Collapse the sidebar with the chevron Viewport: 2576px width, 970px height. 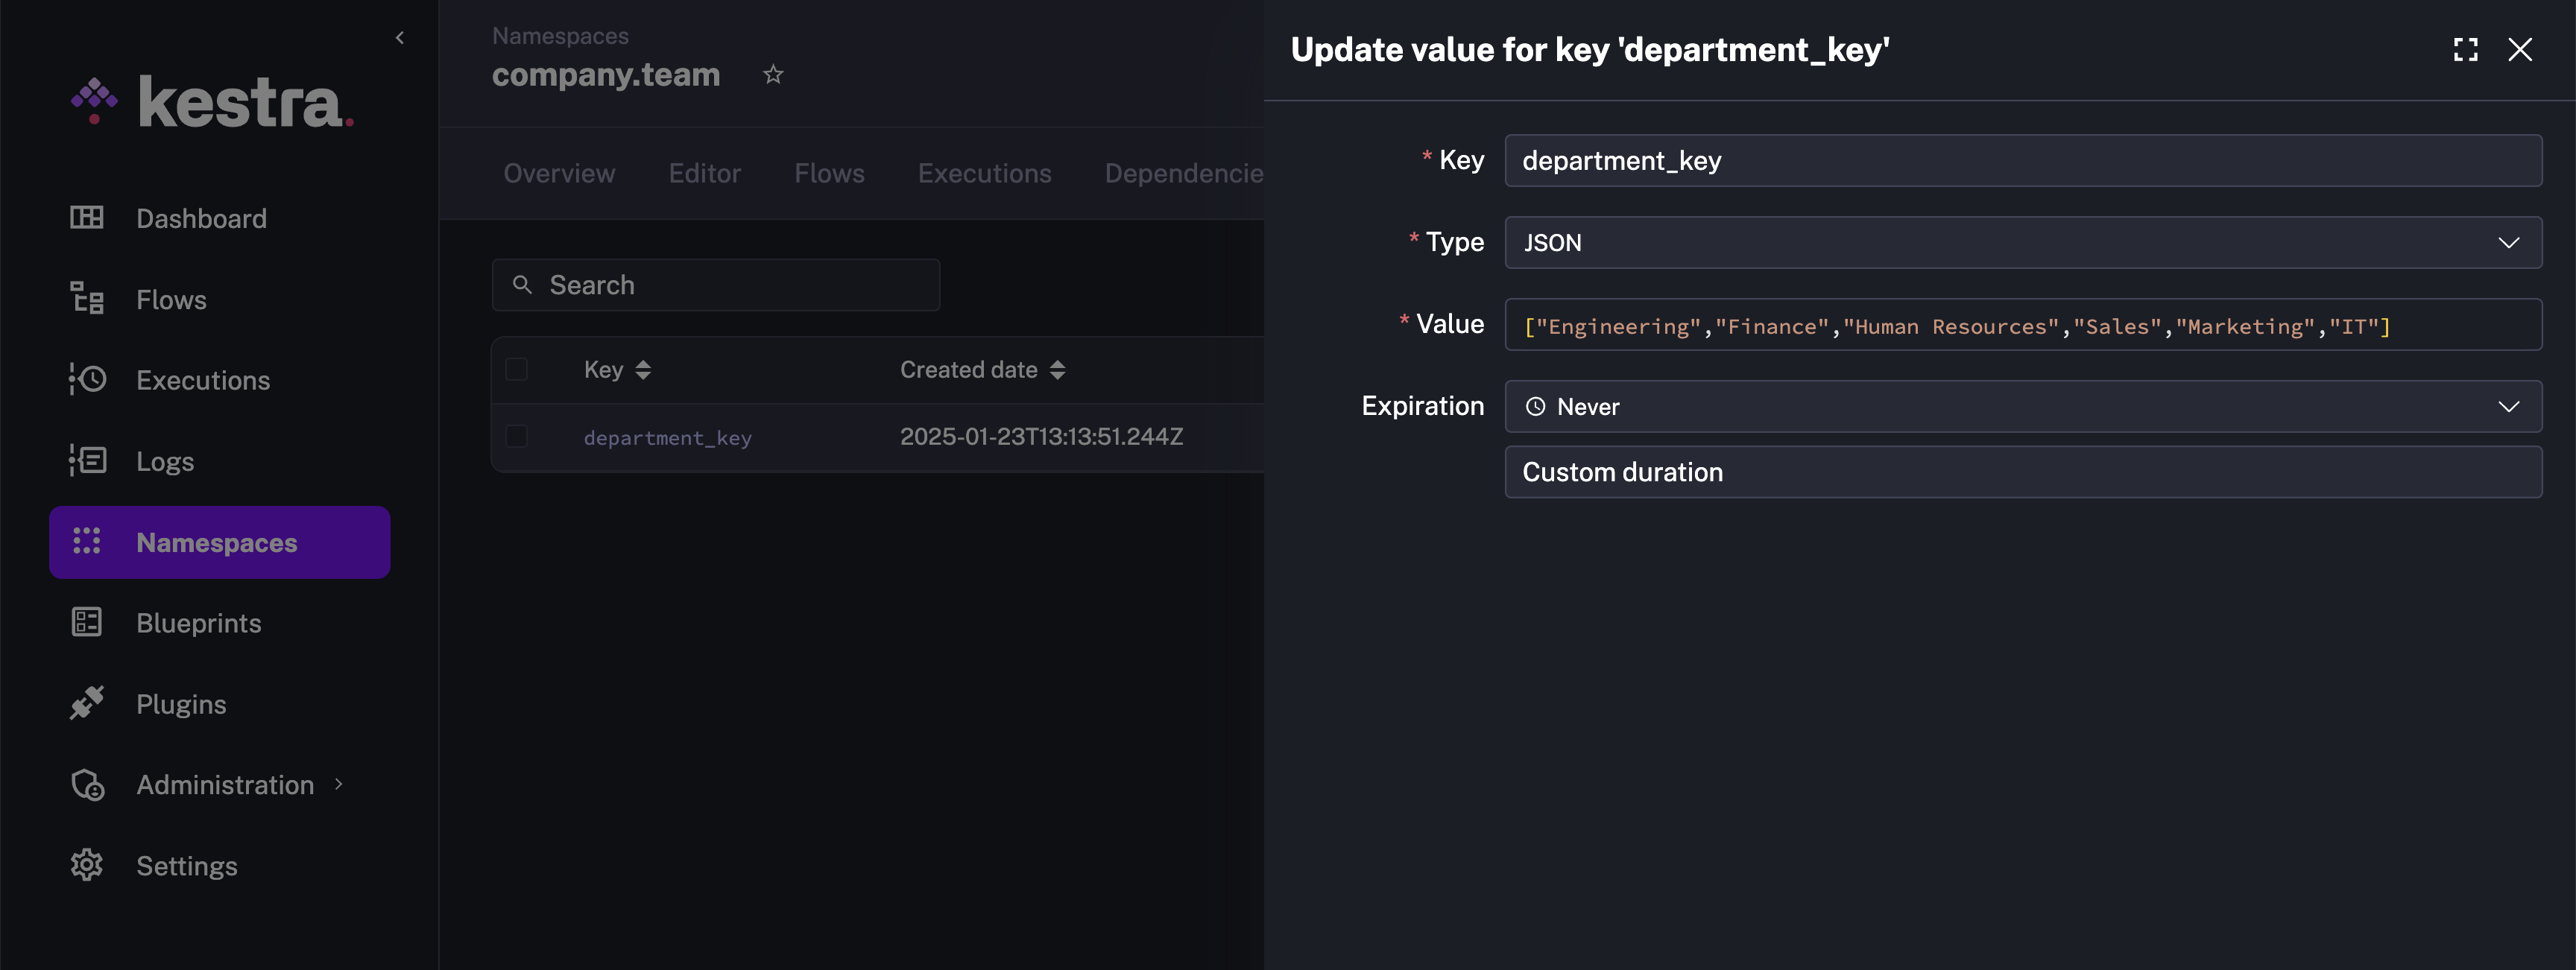pos(400,38)
